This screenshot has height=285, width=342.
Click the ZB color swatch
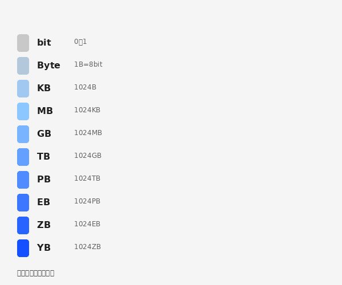click(23, 225)
